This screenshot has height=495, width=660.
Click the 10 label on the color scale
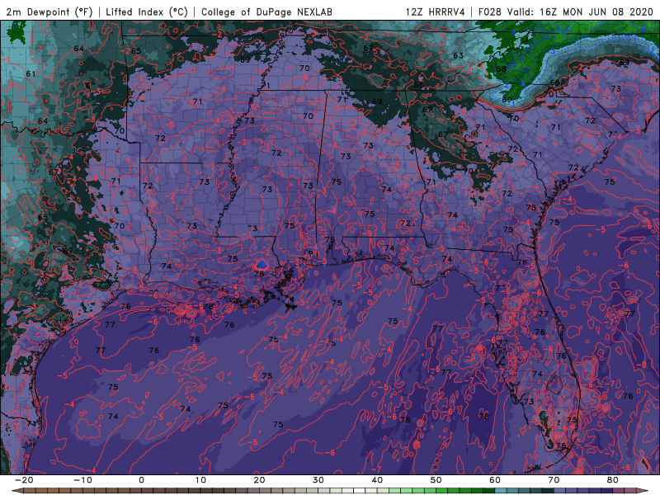200,480
